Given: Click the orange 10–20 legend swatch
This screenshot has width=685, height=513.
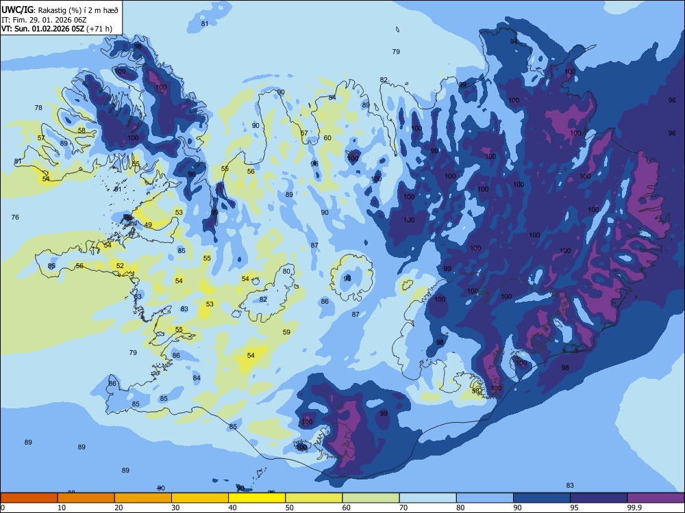Looking at the screenshot, I should tap(86, 498).
